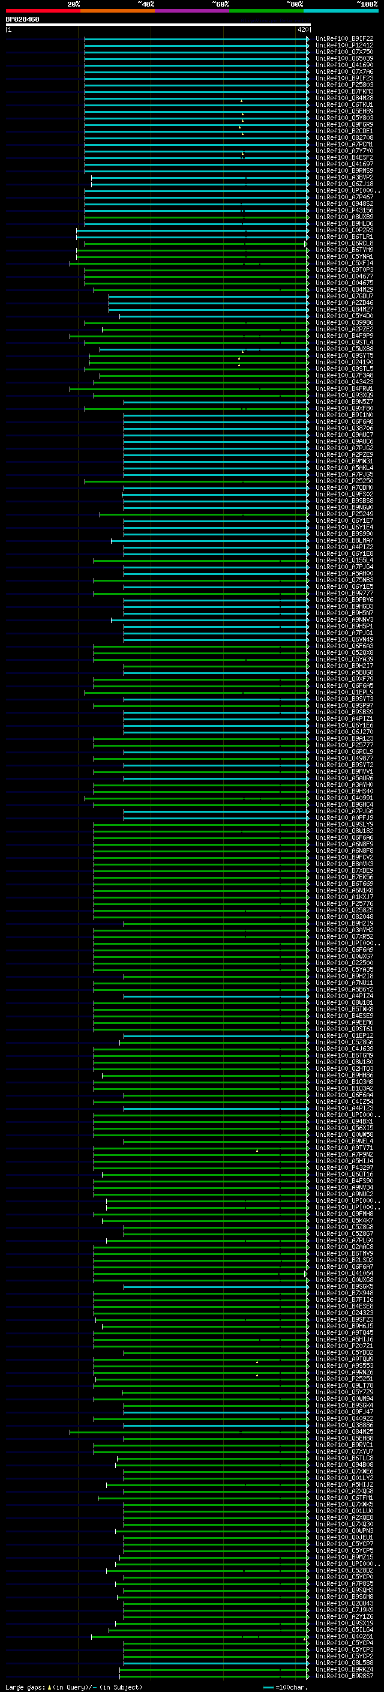
Task: Open hit UniRef100_A5HIJ2
Action: pyautogui.click(x=344, y=1484)
